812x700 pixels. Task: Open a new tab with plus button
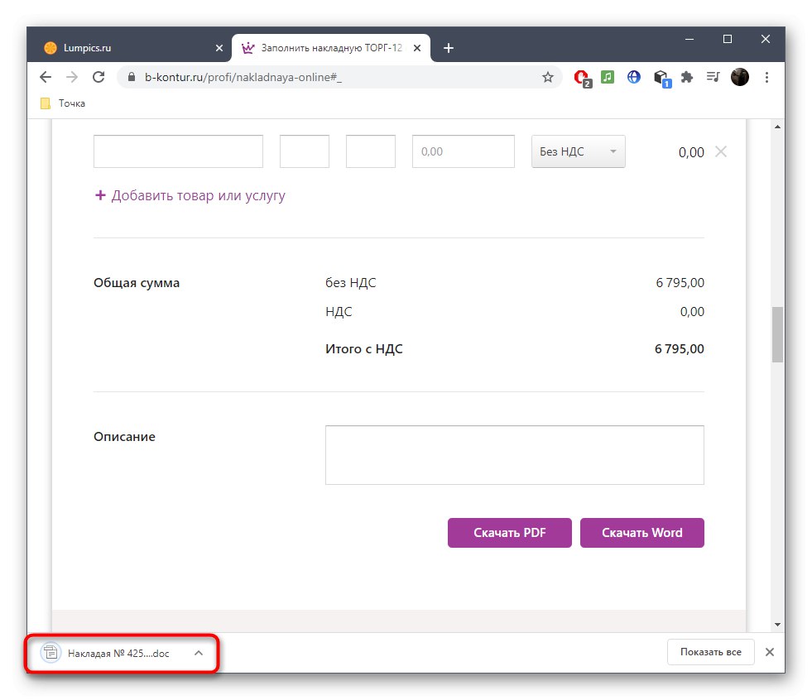coord(449,48)
